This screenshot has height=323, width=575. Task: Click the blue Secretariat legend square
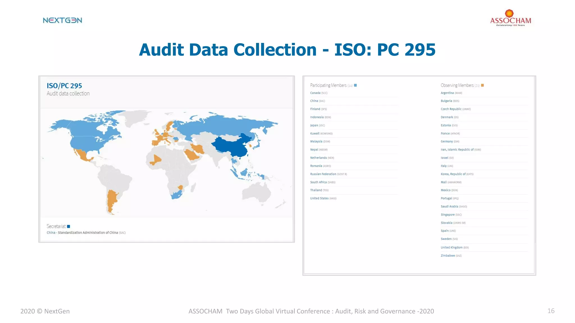[69, 226]
